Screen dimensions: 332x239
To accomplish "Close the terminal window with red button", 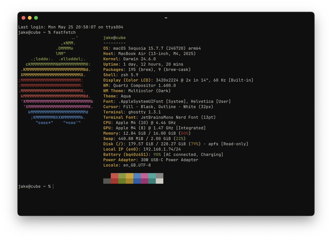I will (x=24, y=18).
